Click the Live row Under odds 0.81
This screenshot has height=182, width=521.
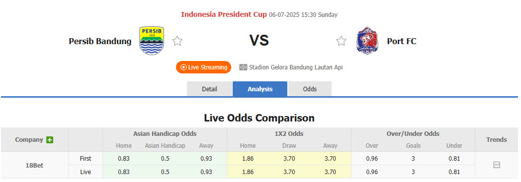point(454,172)
